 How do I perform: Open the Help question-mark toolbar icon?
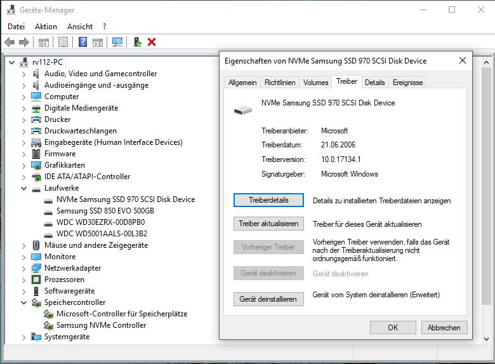click(82, 42)
